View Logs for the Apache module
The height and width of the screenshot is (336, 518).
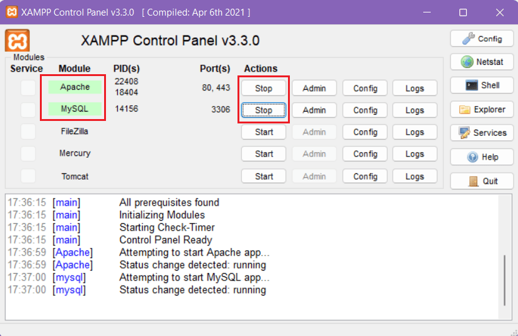415,88
